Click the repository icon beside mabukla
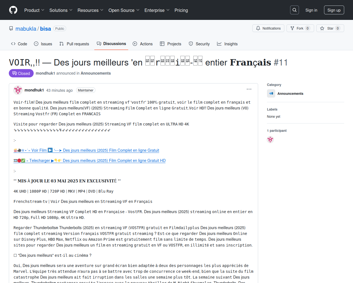The height and width of the screenshot is (283, 353). (11, 28)
